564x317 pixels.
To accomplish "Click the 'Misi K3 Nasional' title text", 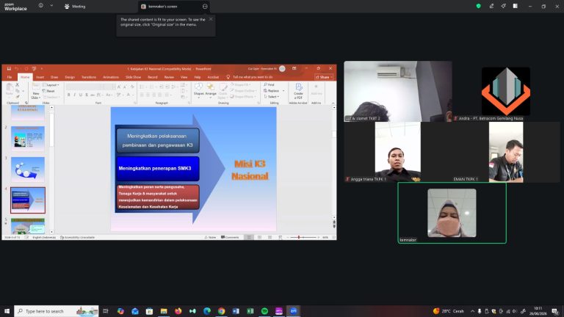I will (x=250, y=170).
